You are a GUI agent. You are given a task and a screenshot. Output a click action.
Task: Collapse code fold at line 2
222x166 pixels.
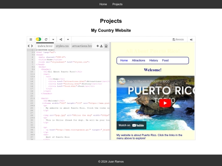pyautogui.click(x=34, y=52)
